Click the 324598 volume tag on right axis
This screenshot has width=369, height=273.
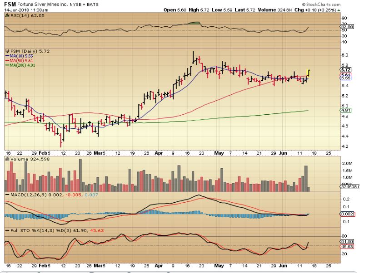click(x=350, y=186)
